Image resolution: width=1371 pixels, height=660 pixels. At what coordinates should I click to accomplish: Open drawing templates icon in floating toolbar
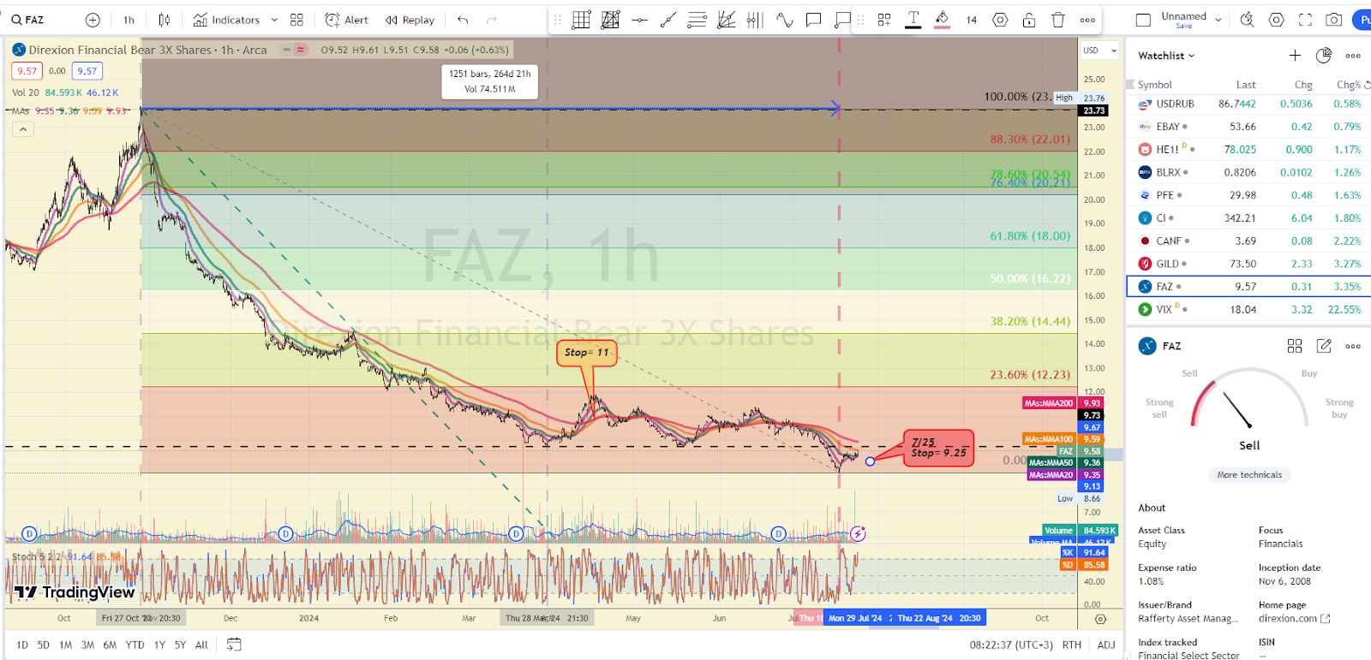(884, 20)
